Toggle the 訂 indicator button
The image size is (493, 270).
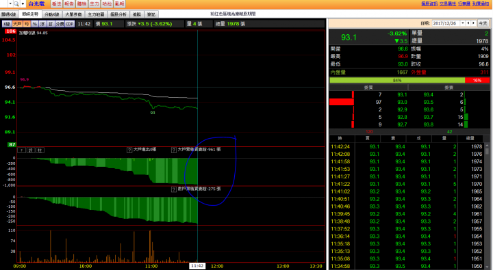point(50,24)
